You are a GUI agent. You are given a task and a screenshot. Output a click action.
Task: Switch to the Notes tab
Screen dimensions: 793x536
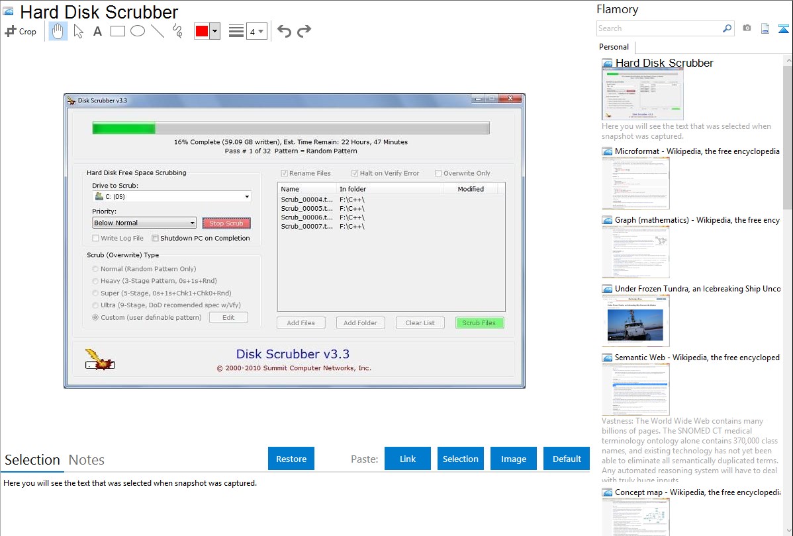87,460
